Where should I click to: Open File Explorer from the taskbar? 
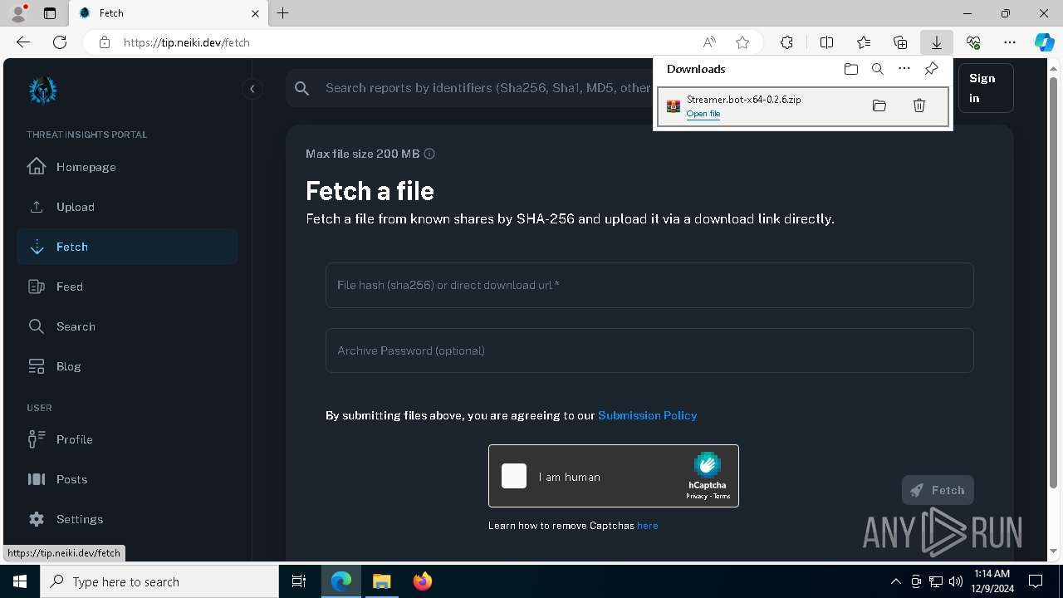381,581
